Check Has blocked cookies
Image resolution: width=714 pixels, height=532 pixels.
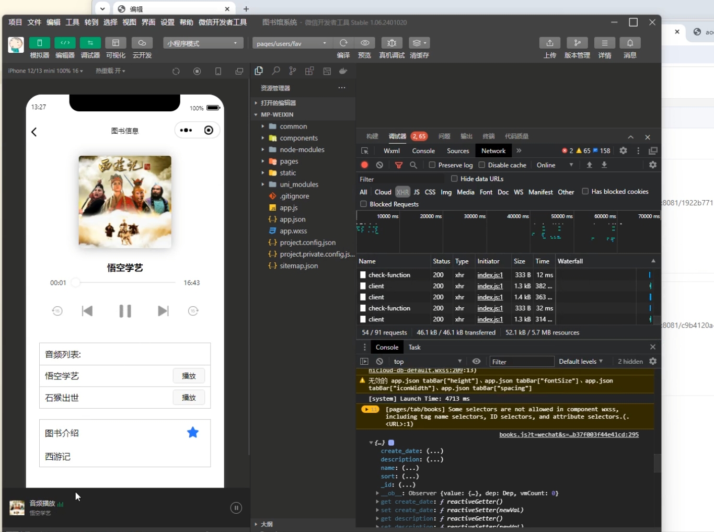click(x=585, y=191)
